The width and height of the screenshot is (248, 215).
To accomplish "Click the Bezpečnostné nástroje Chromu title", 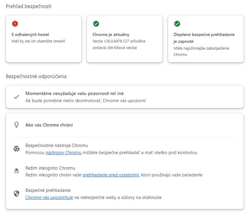I will pos(57,146).
